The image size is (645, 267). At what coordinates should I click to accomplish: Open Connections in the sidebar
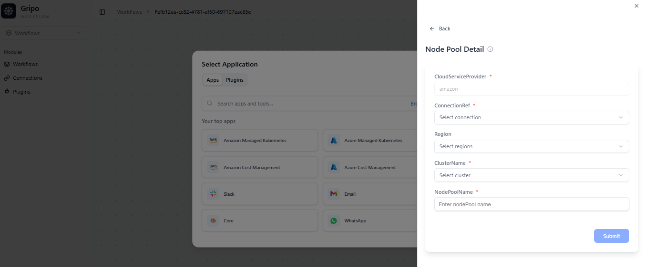pos(27,78)
